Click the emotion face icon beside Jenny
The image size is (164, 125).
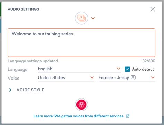tap(133, 77)
